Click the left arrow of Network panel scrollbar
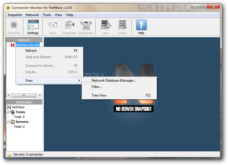 click(x=9, y=95)
